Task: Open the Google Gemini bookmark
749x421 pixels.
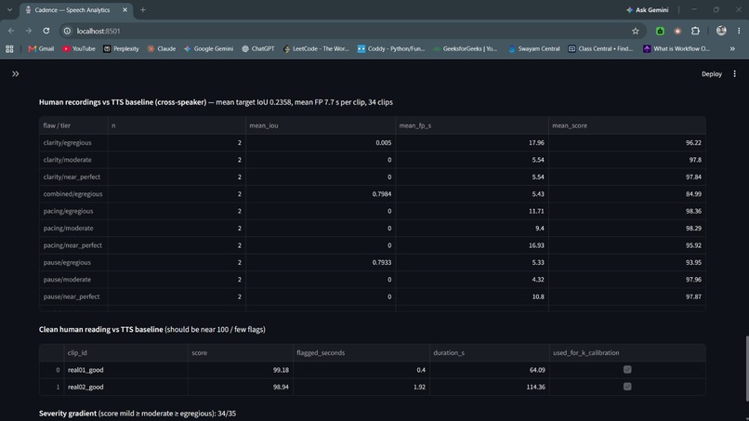Action: click(208, 48)
